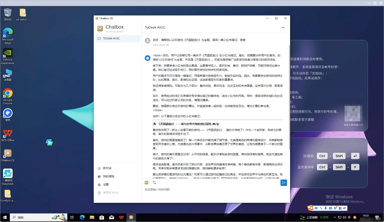Open the ToDesk AIGC conversation in sidebar
The width and height of the screenshot is (384, 222).
[x=118, y=38]
